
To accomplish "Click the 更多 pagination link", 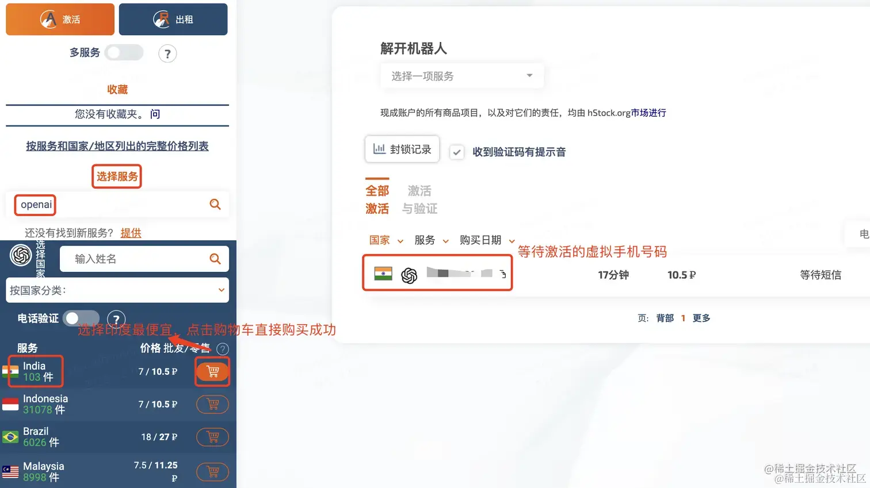I will pyautogui.click(x=701, y=318).
